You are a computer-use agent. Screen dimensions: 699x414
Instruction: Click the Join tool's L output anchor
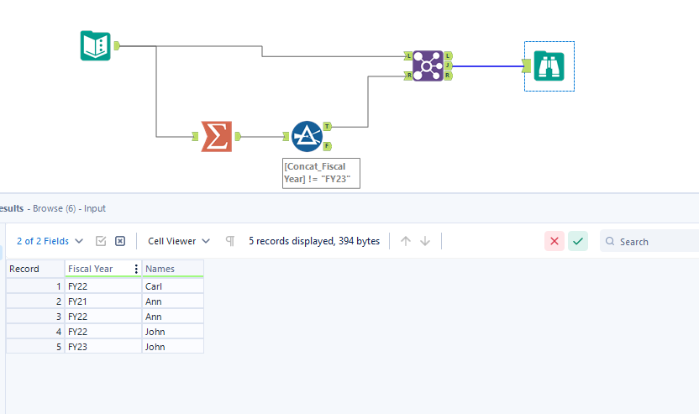tap(448, 56)
